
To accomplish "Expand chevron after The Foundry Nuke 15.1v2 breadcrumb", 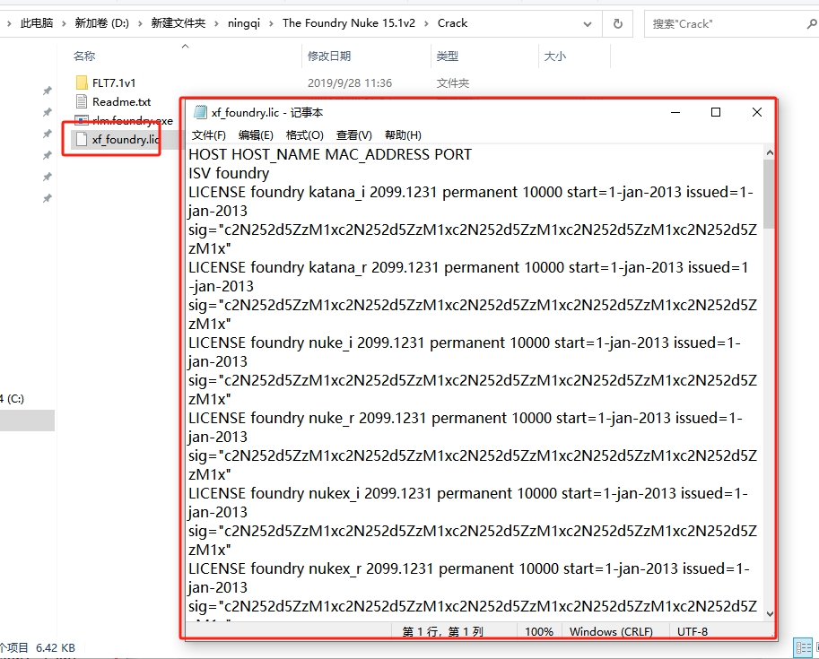I will point(426,23).
